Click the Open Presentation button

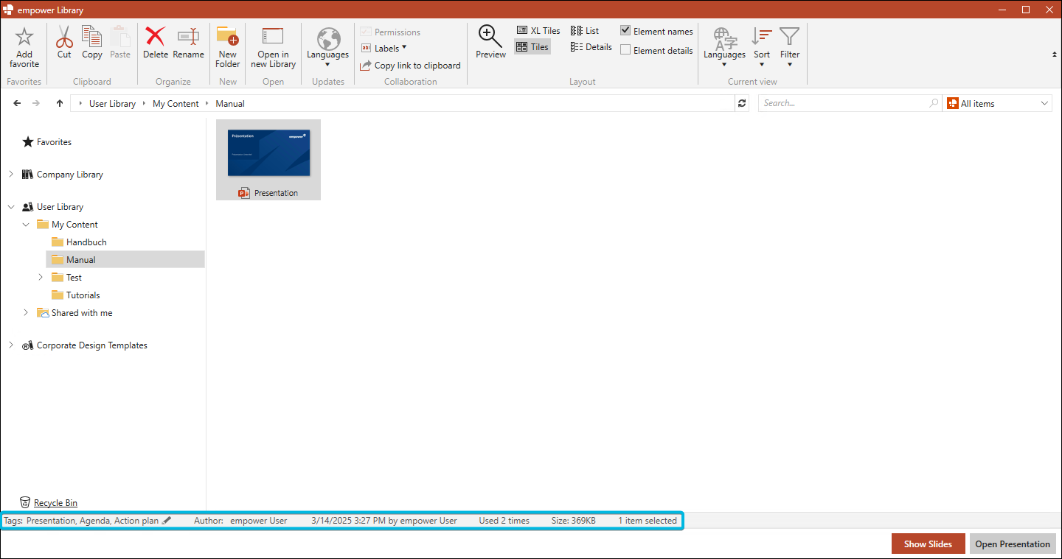point(1013,544)
